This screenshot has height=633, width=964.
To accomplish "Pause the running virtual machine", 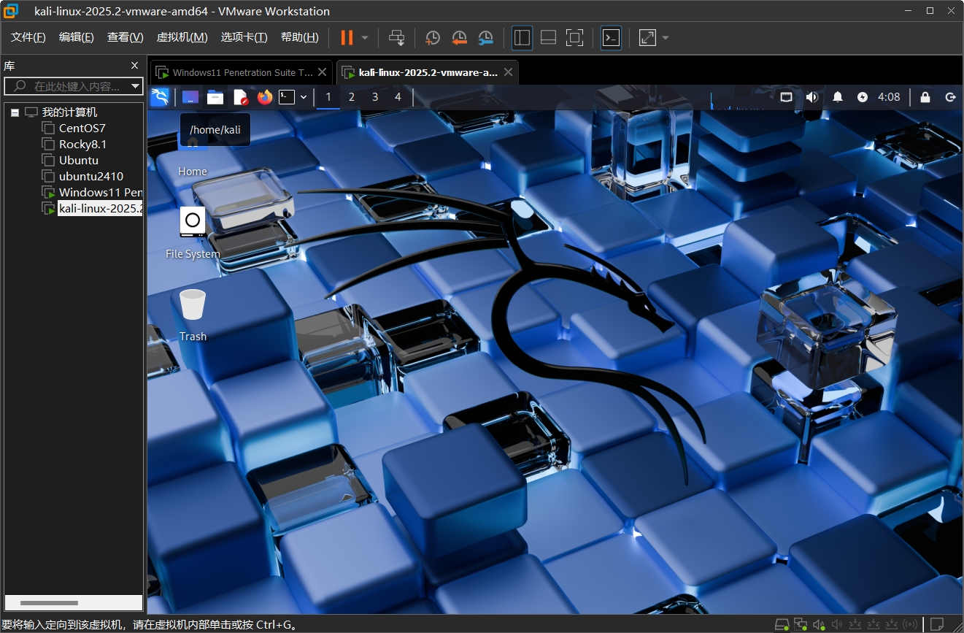I will (347, 38).
